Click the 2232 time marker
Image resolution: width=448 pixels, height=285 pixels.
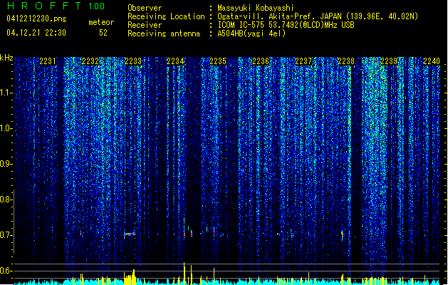coord(90,61)
